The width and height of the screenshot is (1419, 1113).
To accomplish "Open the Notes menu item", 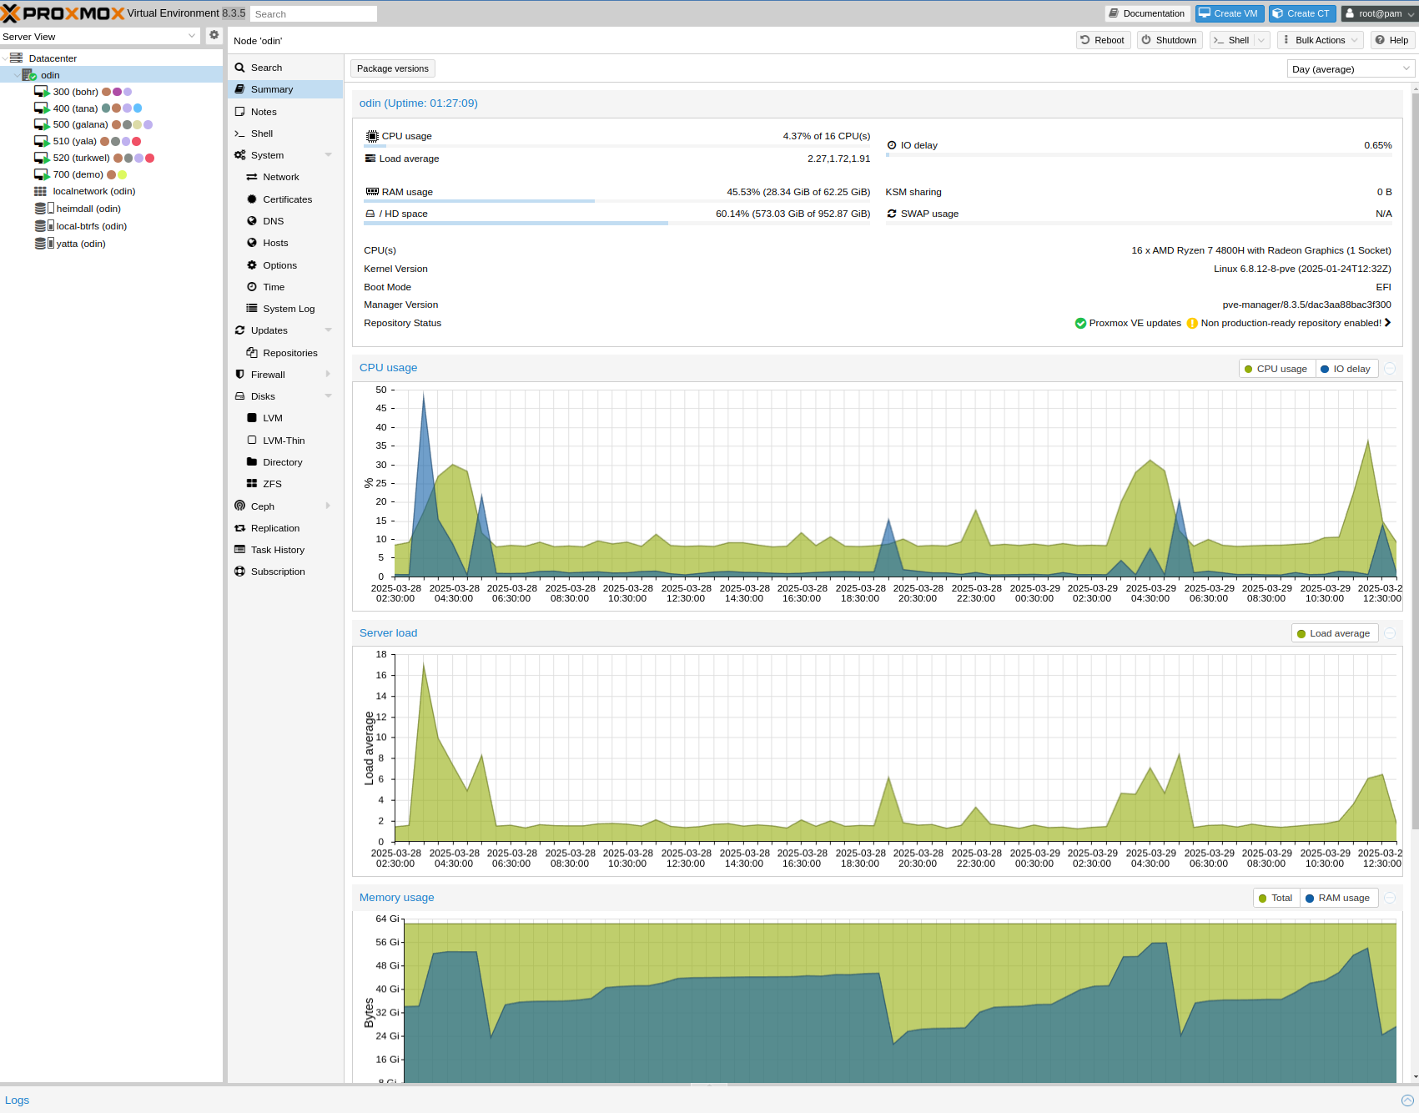I will point(285,112).
